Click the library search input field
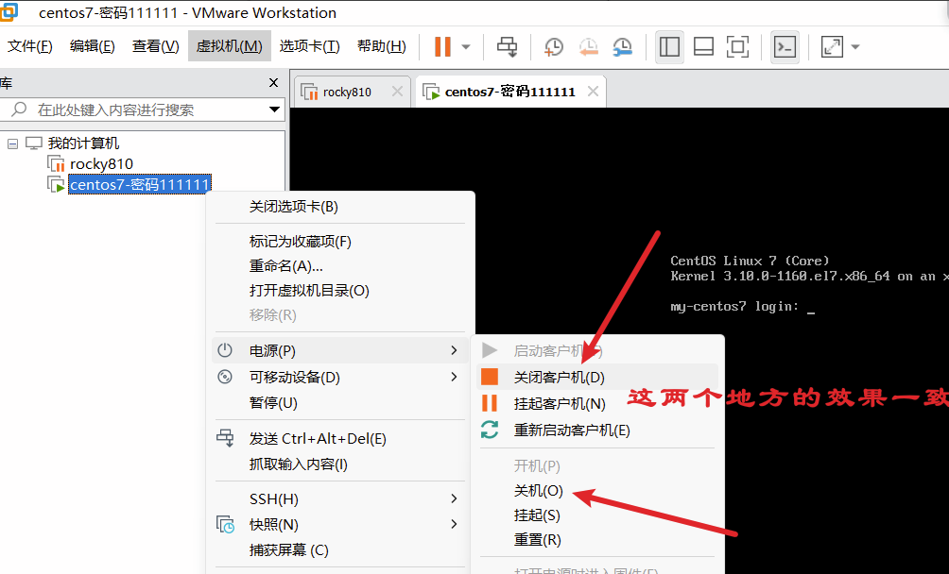This screenshot has height=574, width=949. click(142, 110)
